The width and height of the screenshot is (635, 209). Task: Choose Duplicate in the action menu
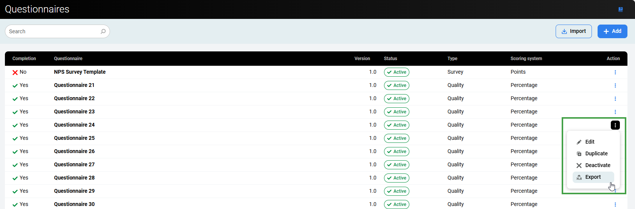596,153
